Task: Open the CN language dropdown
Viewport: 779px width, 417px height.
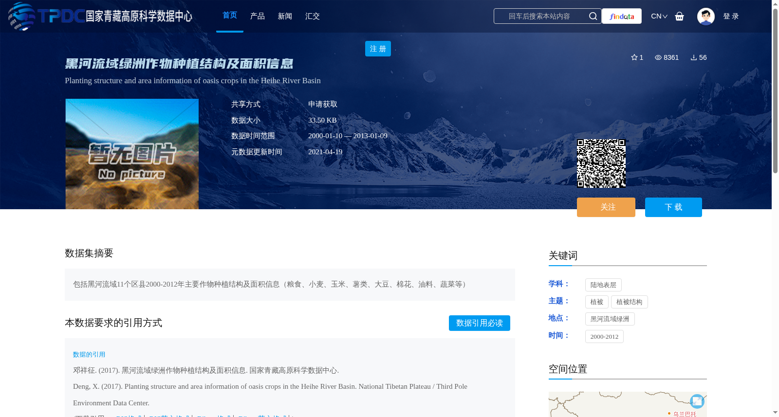Action: 659,16
